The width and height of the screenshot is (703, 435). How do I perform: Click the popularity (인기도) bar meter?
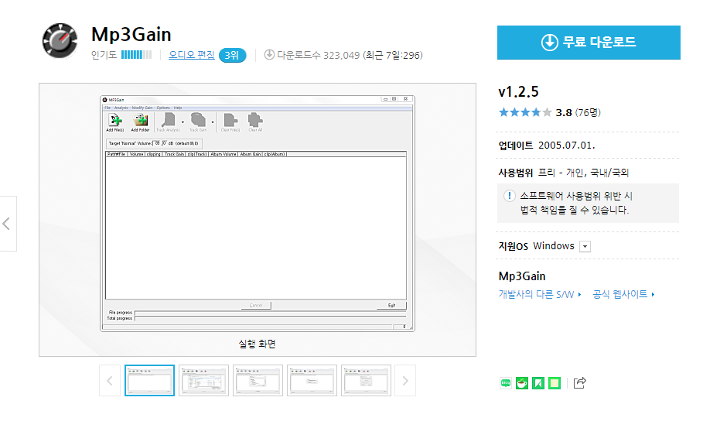tap(136, 55)
